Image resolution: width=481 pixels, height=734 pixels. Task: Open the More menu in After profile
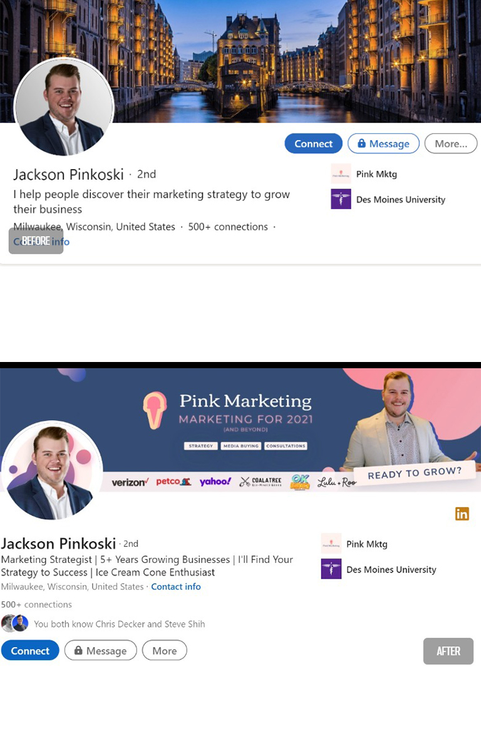164,651
